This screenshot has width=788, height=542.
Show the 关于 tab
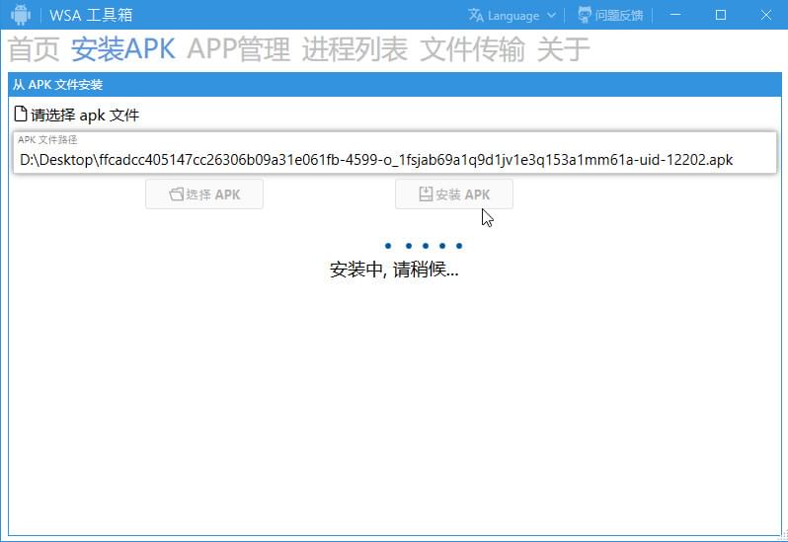coord(563,49)
